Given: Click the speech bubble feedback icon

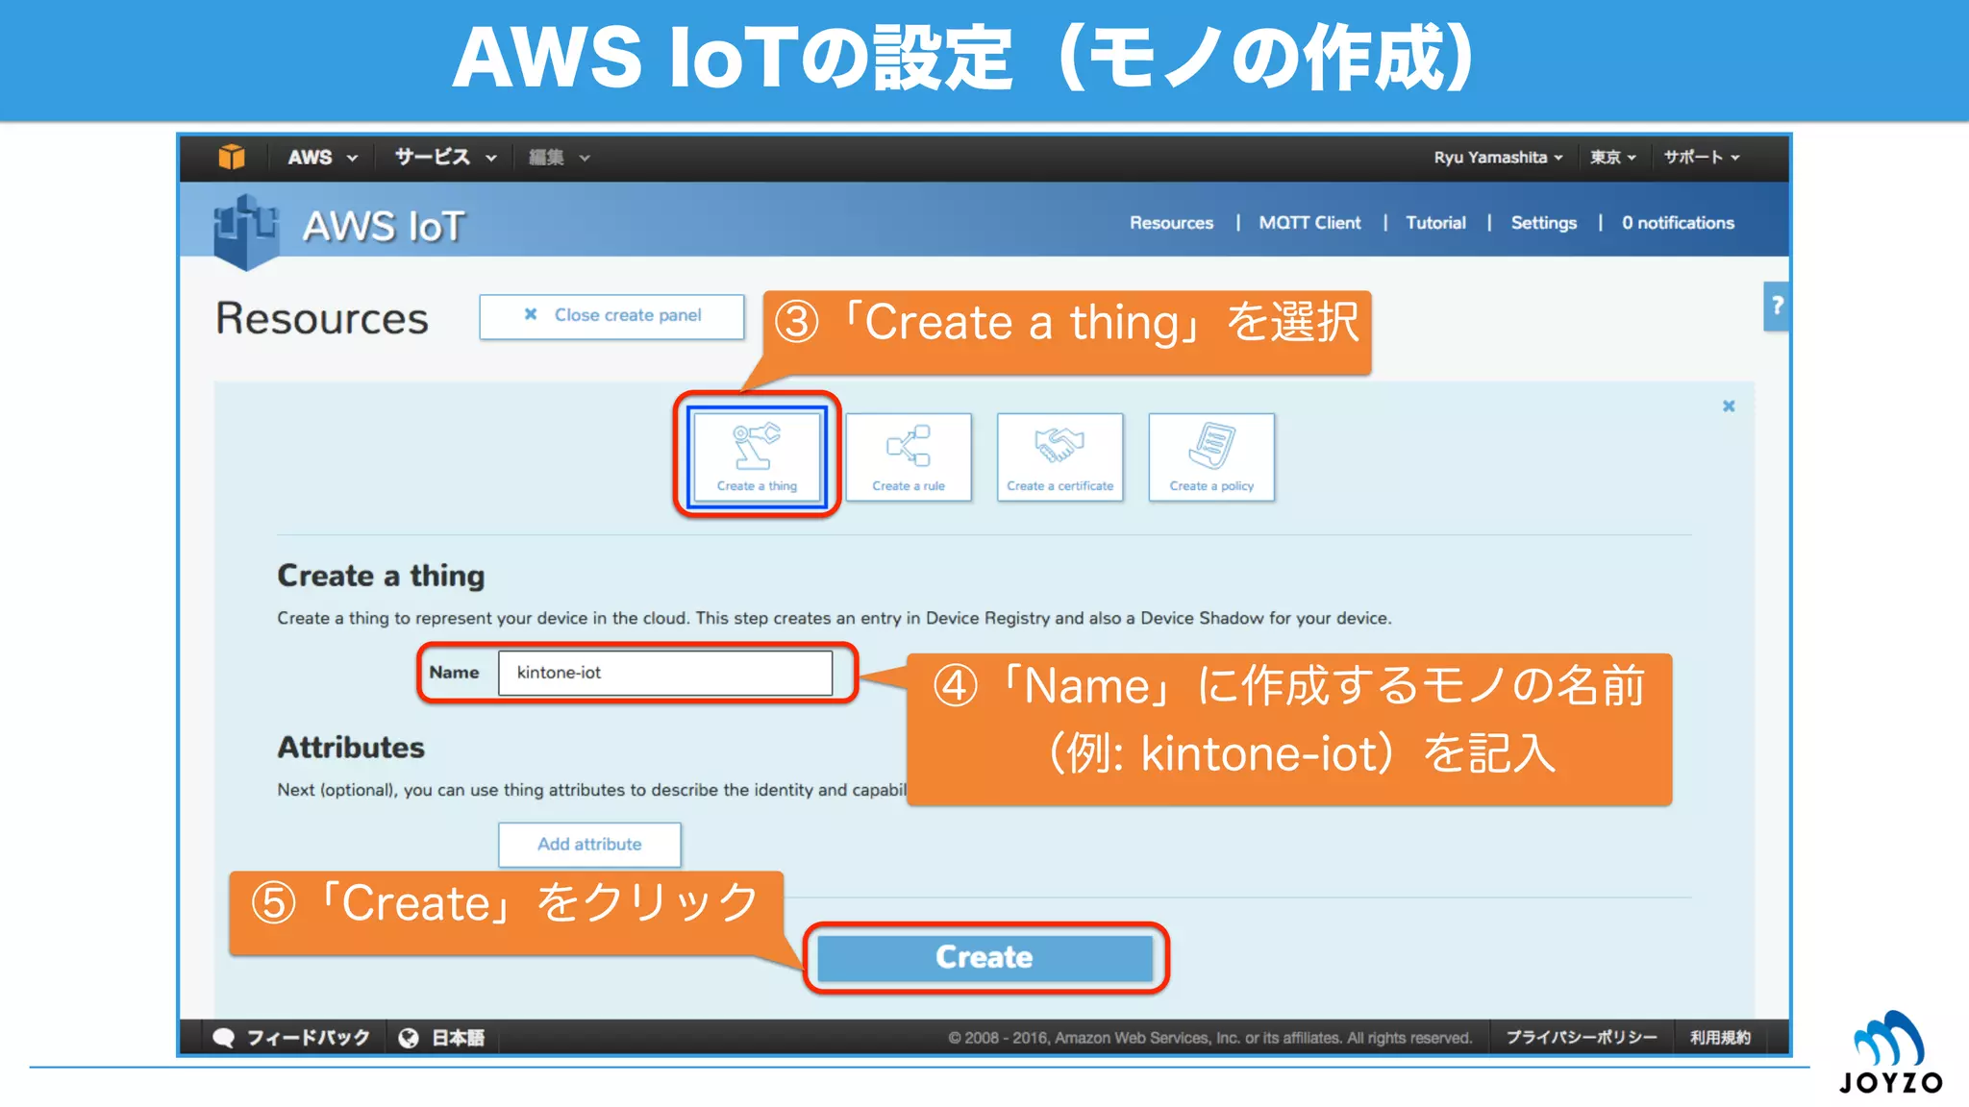Looking at the screenshot, I should (x=224, y=1038).
